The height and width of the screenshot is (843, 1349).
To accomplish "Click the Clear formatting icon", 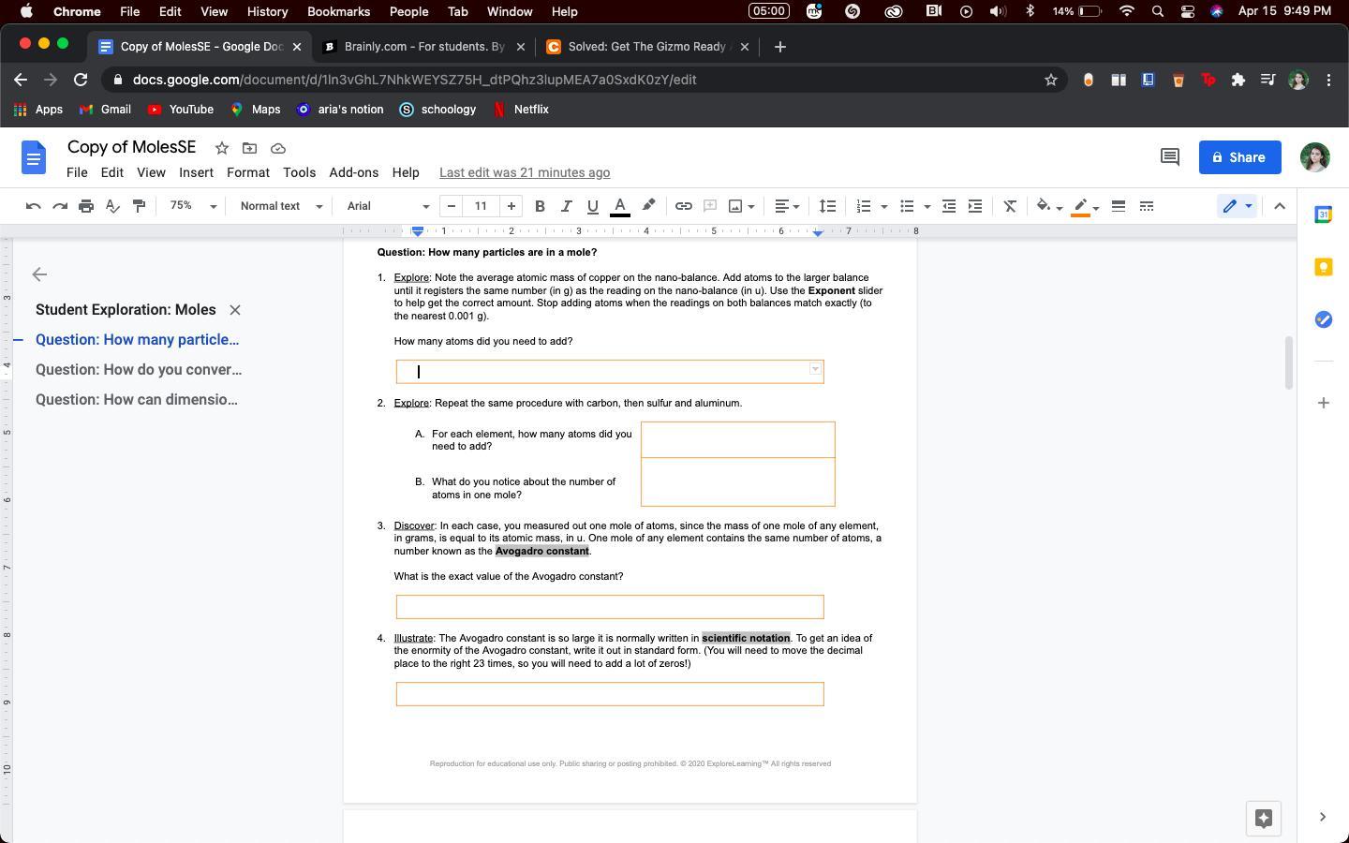I will click(x=1010, y=206).
